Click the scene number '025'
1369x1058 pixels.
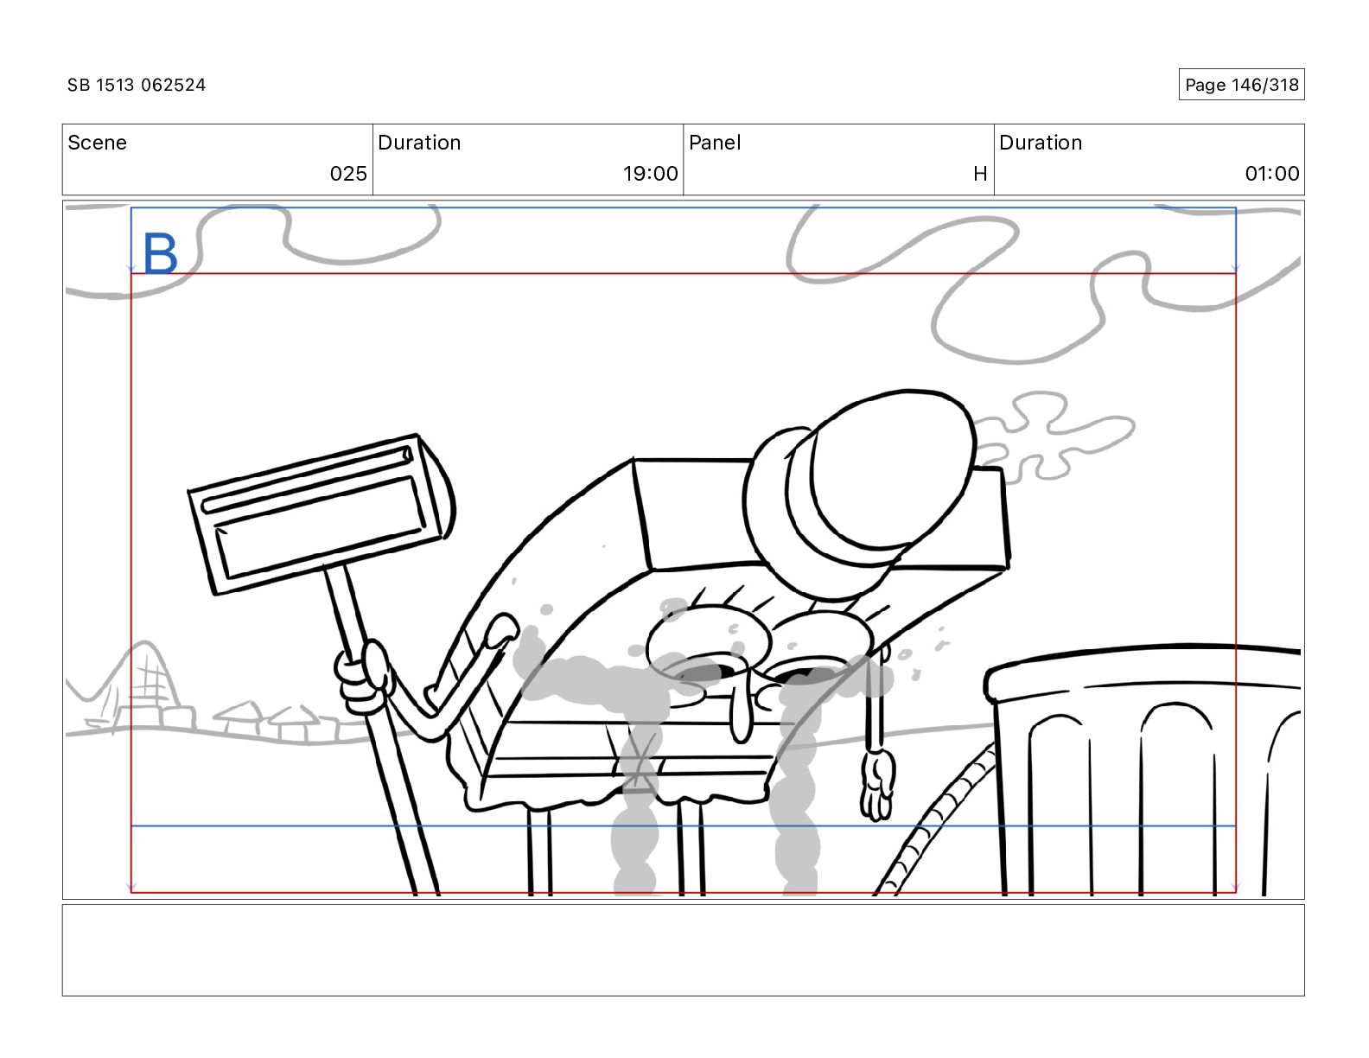point(348,174)
